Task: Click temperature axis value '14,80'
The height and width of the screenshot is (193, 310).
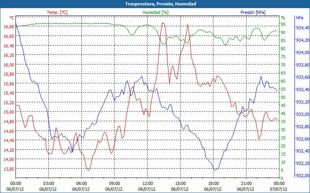Action: tap(9, 122)
